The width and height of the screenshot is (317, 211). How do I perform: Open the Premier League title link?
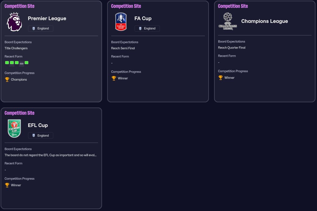(x=47, y=18)
